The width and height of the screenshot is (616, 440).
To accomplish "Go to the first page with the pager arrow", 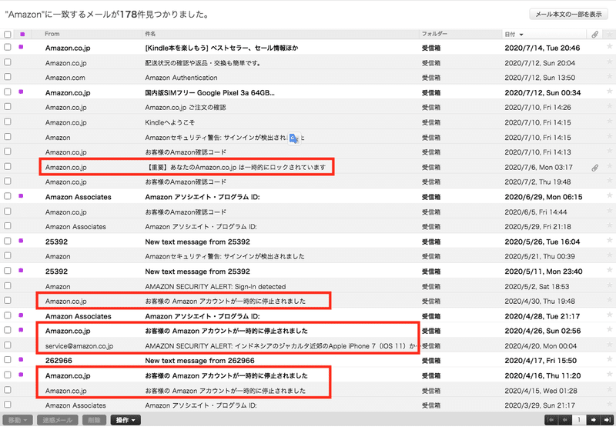I will pos(551,420).
